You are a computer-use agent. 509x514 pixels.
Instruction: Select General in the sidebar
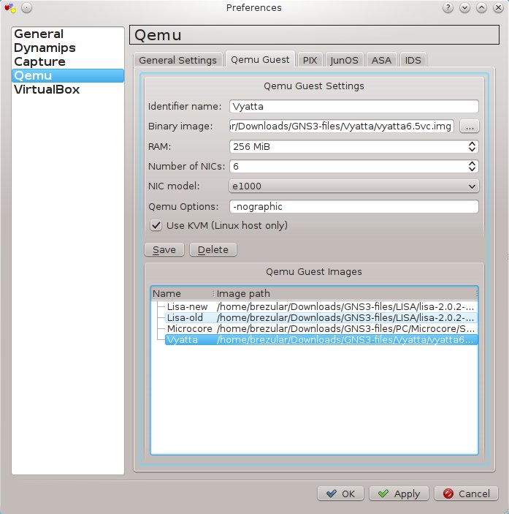(x=68, y=34)
